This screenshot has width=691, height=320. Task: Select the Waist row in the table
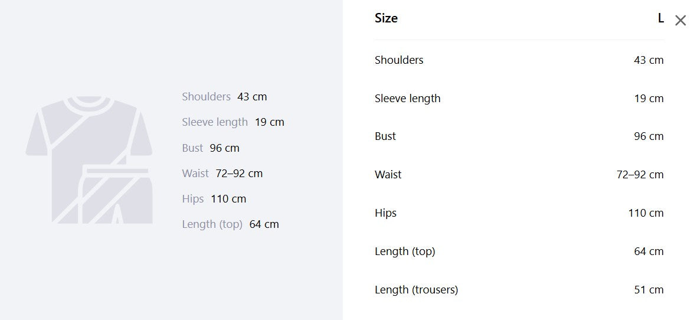[519, 175]
